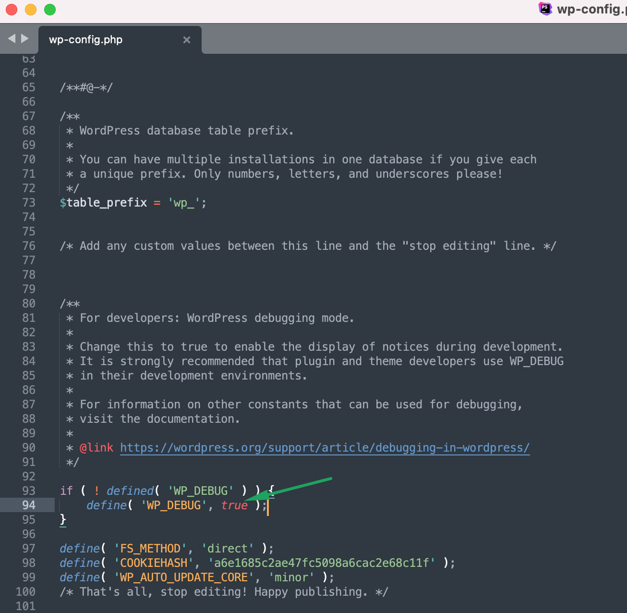Click the 'true' value on line 94

234,505
